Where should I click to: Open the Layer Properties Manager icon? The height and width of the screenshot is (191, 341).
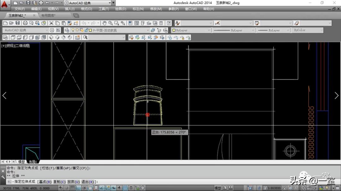tap(67, 30)
